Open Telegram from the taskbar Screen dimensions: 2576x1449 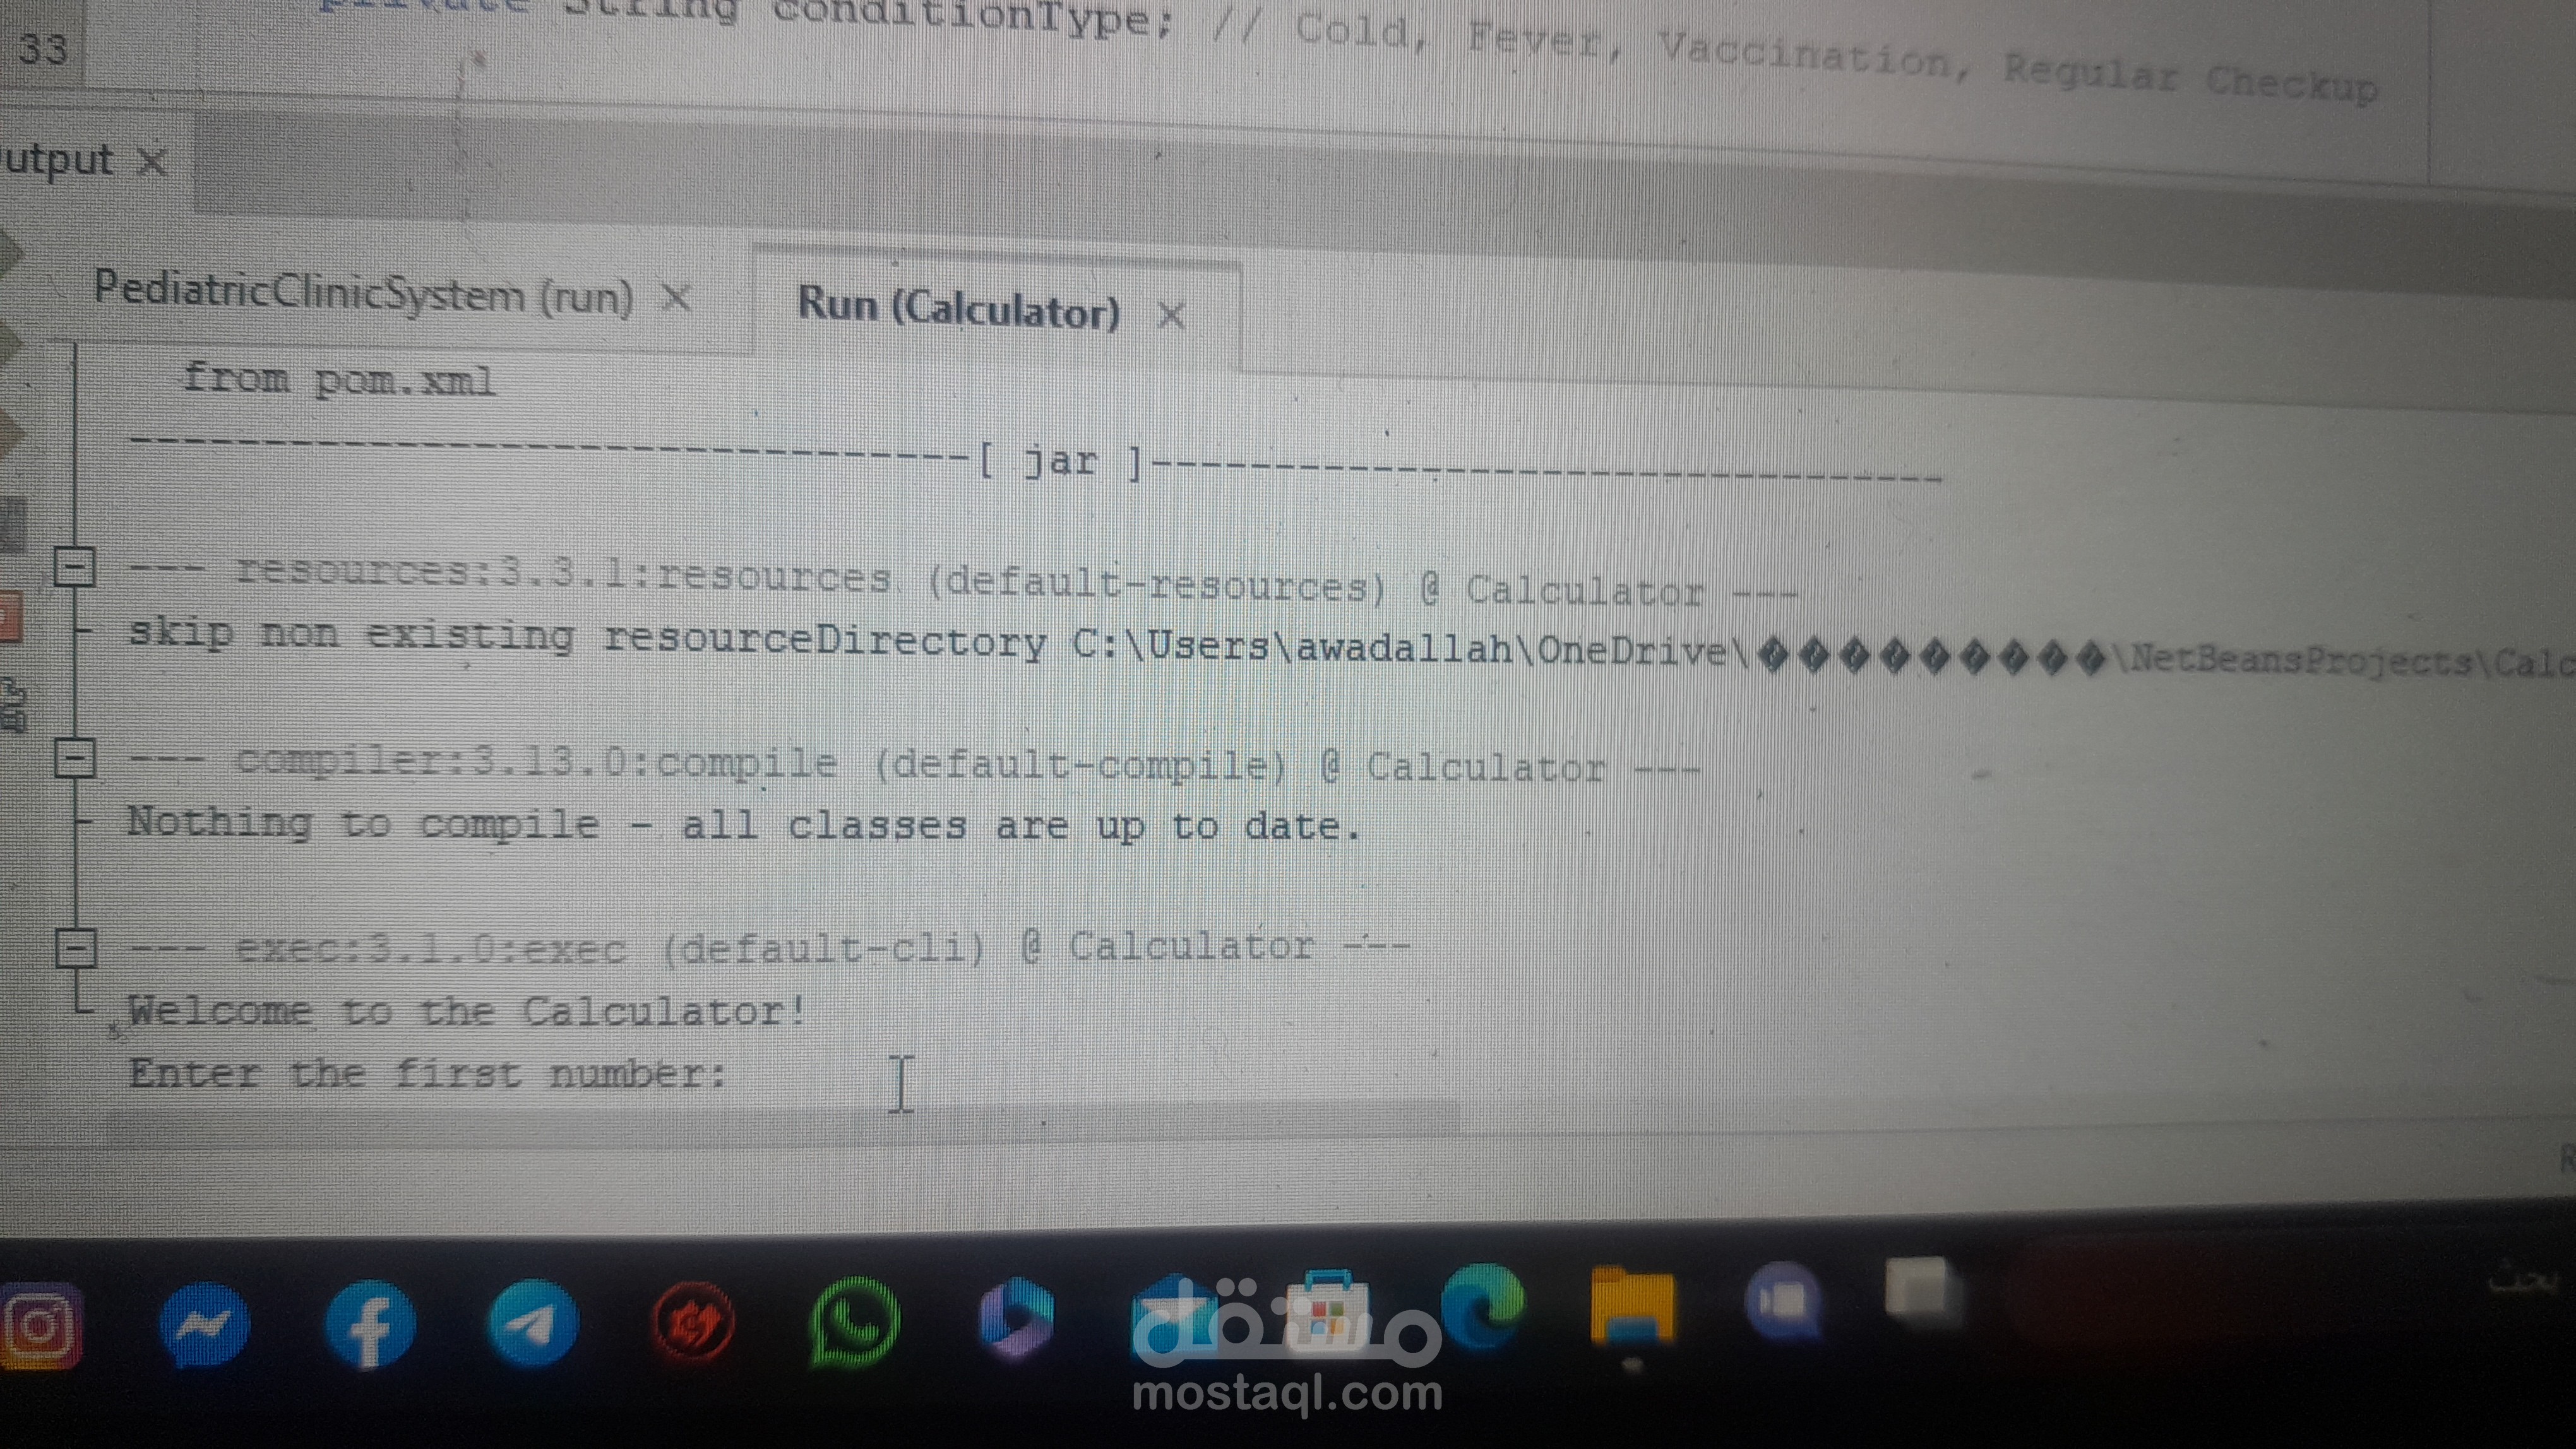[x=532, y=1324]
